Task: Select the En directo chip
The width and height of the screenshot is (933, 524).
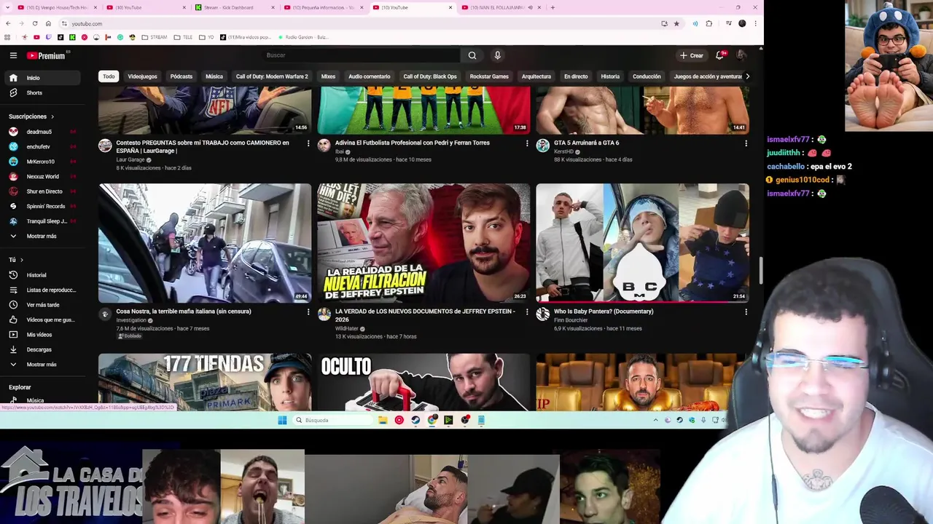Action: pos(575,76)
